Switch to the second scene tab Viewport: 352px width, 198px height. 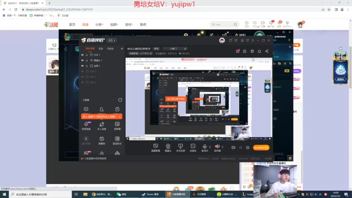[x=101, y=48]
